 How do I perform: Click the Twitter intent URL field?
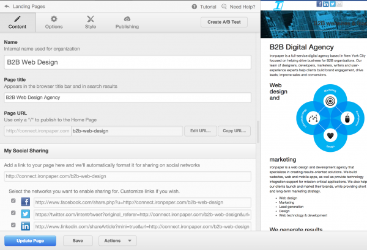point(143,215)
